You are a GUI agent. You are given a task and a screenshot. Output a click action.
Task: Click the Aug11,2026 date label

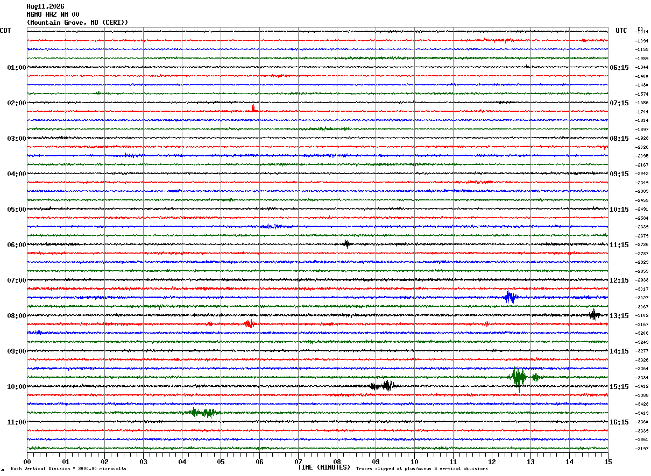click(x=45, y=6)
